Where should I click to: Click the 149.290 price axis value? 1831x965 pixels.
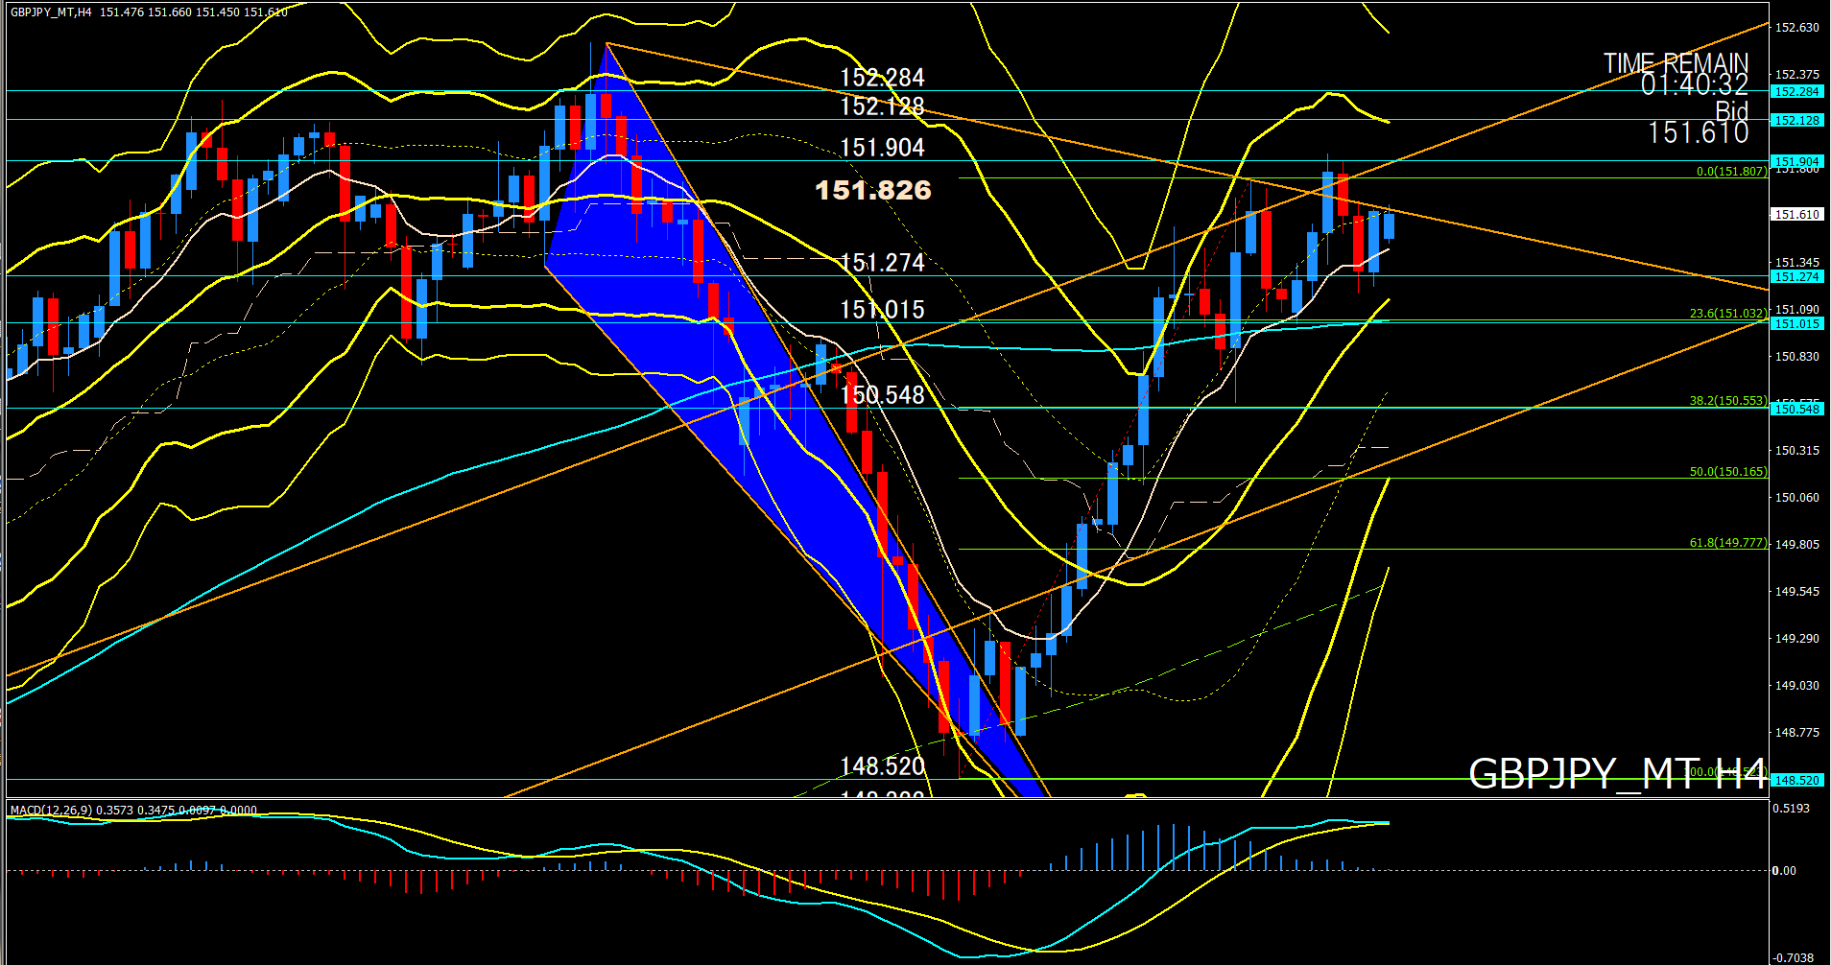click(x=1796, y=639)
